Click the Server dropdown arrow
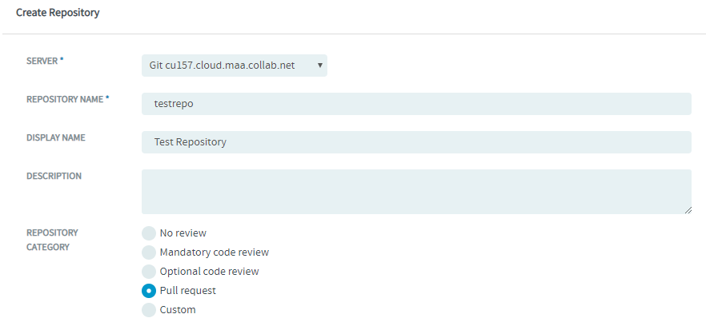This screenshot has height=322, width=706. tap(319, 66)
